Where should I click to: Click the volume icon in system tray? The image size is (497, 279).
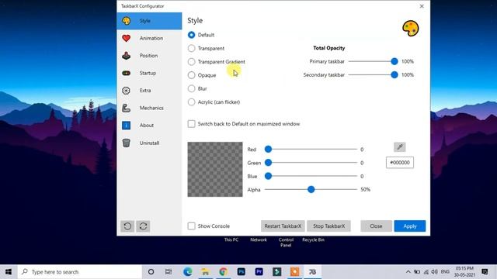point(435,272)
